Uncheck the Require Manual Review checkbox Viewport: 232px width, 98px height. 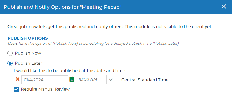click(x=16, y=89)
